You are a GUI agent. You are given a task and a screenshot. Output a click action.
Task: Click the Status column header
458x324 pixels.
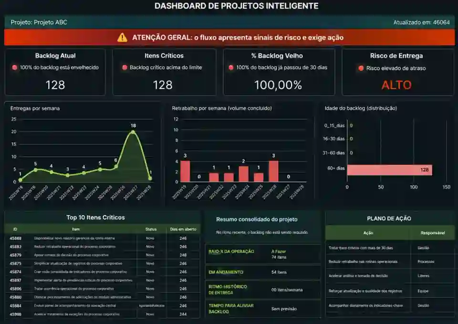[x=151, y=229]
